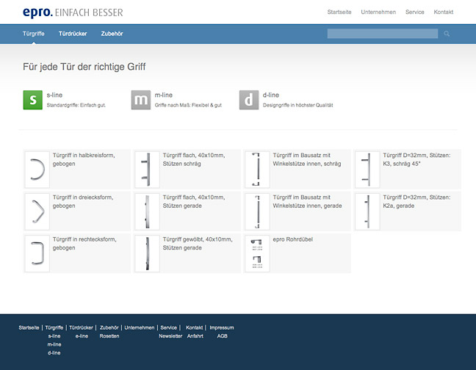
Task: Select the green s-line icon
Action: 33,100
